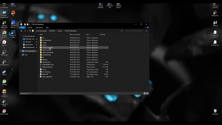The height and width of the screenshot is (125, 222).
Task: Select the 'bin_clientmod' folder
Action: [x=74, y=40]
